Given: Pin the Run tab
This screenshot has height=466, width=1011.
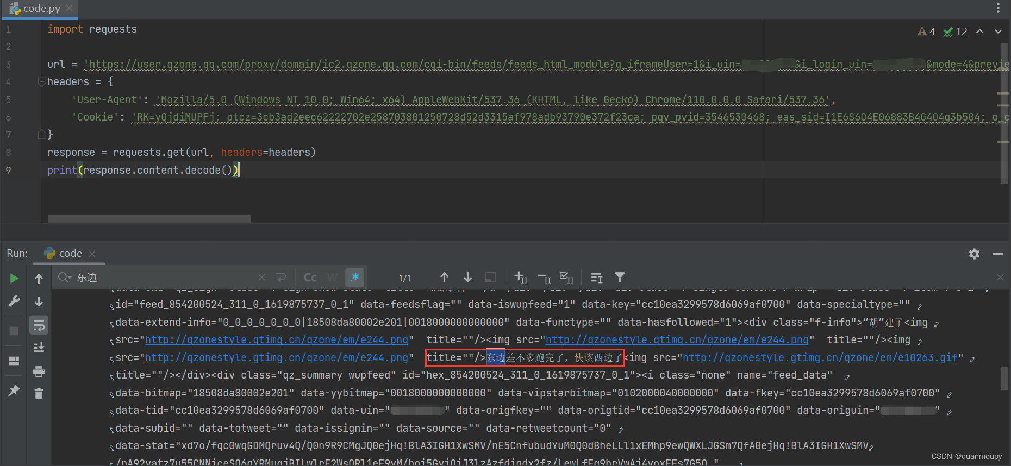Looking at the screenshot, I should [14, 391].
